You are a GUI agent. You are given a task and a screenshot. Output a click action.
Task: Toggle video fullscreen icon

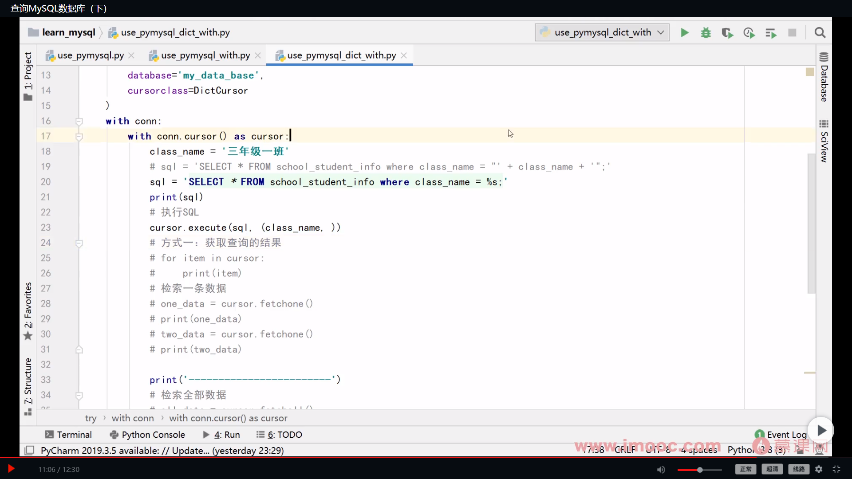coord(836,469)
